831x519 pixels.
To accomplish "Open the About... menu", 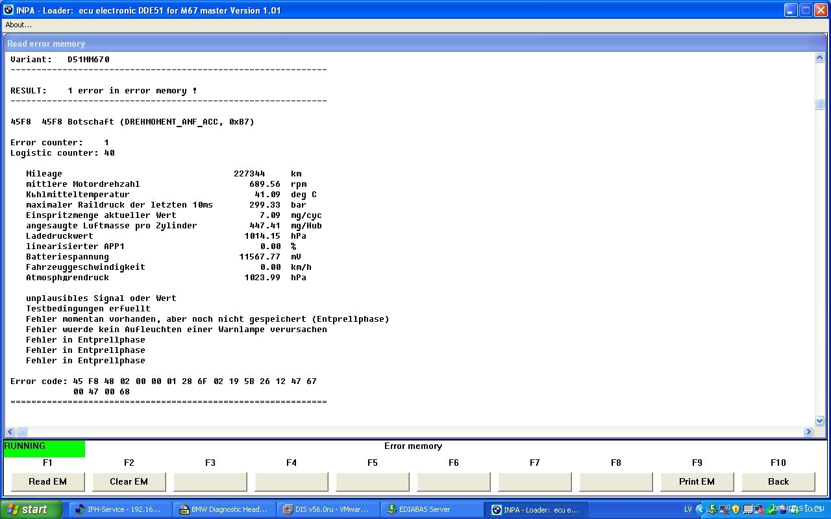I will [x=18, y=25].
